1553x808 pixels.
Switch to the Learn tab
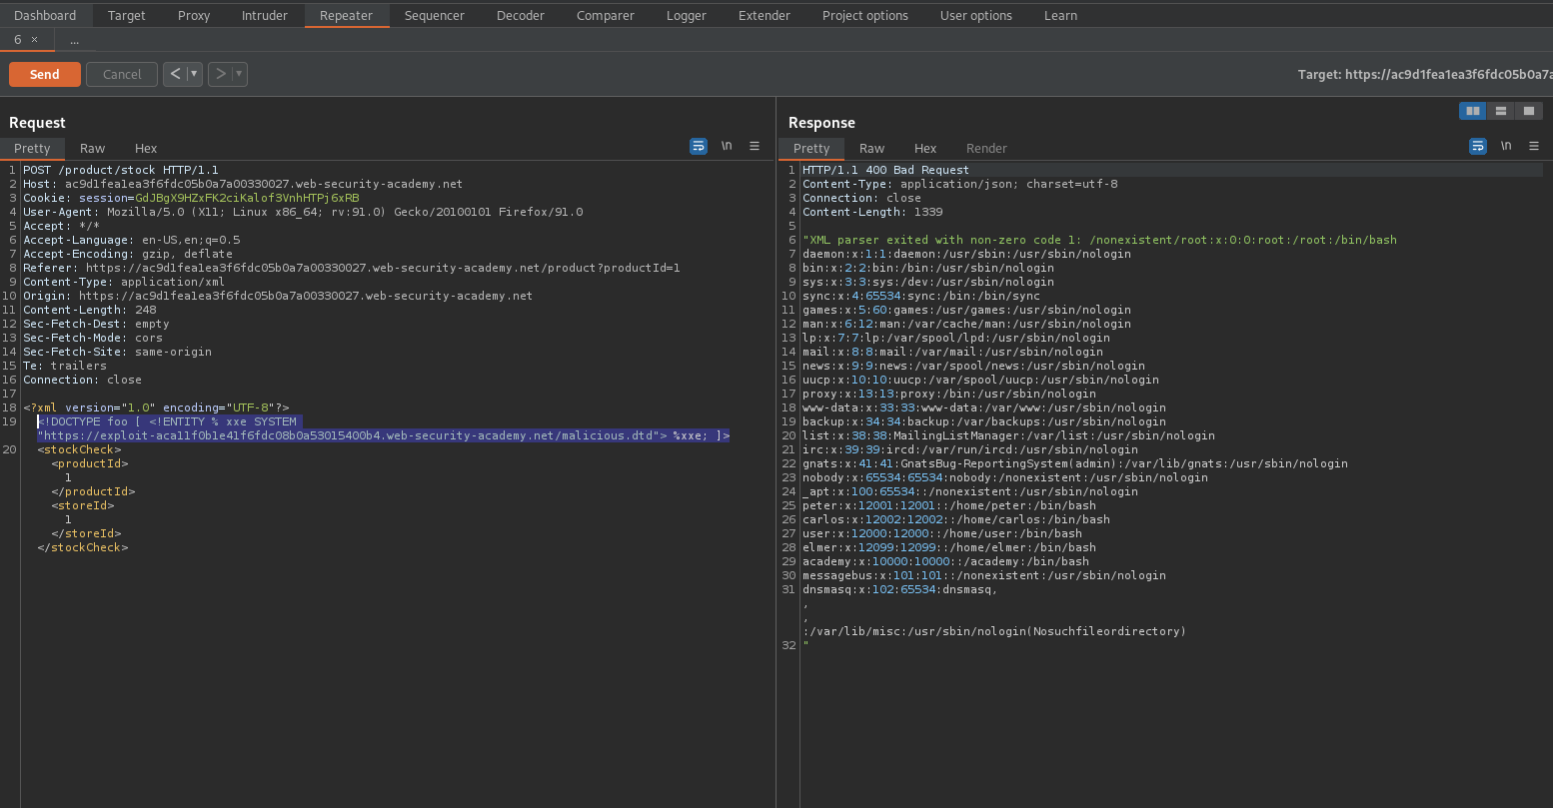(x=1060, y=15)
